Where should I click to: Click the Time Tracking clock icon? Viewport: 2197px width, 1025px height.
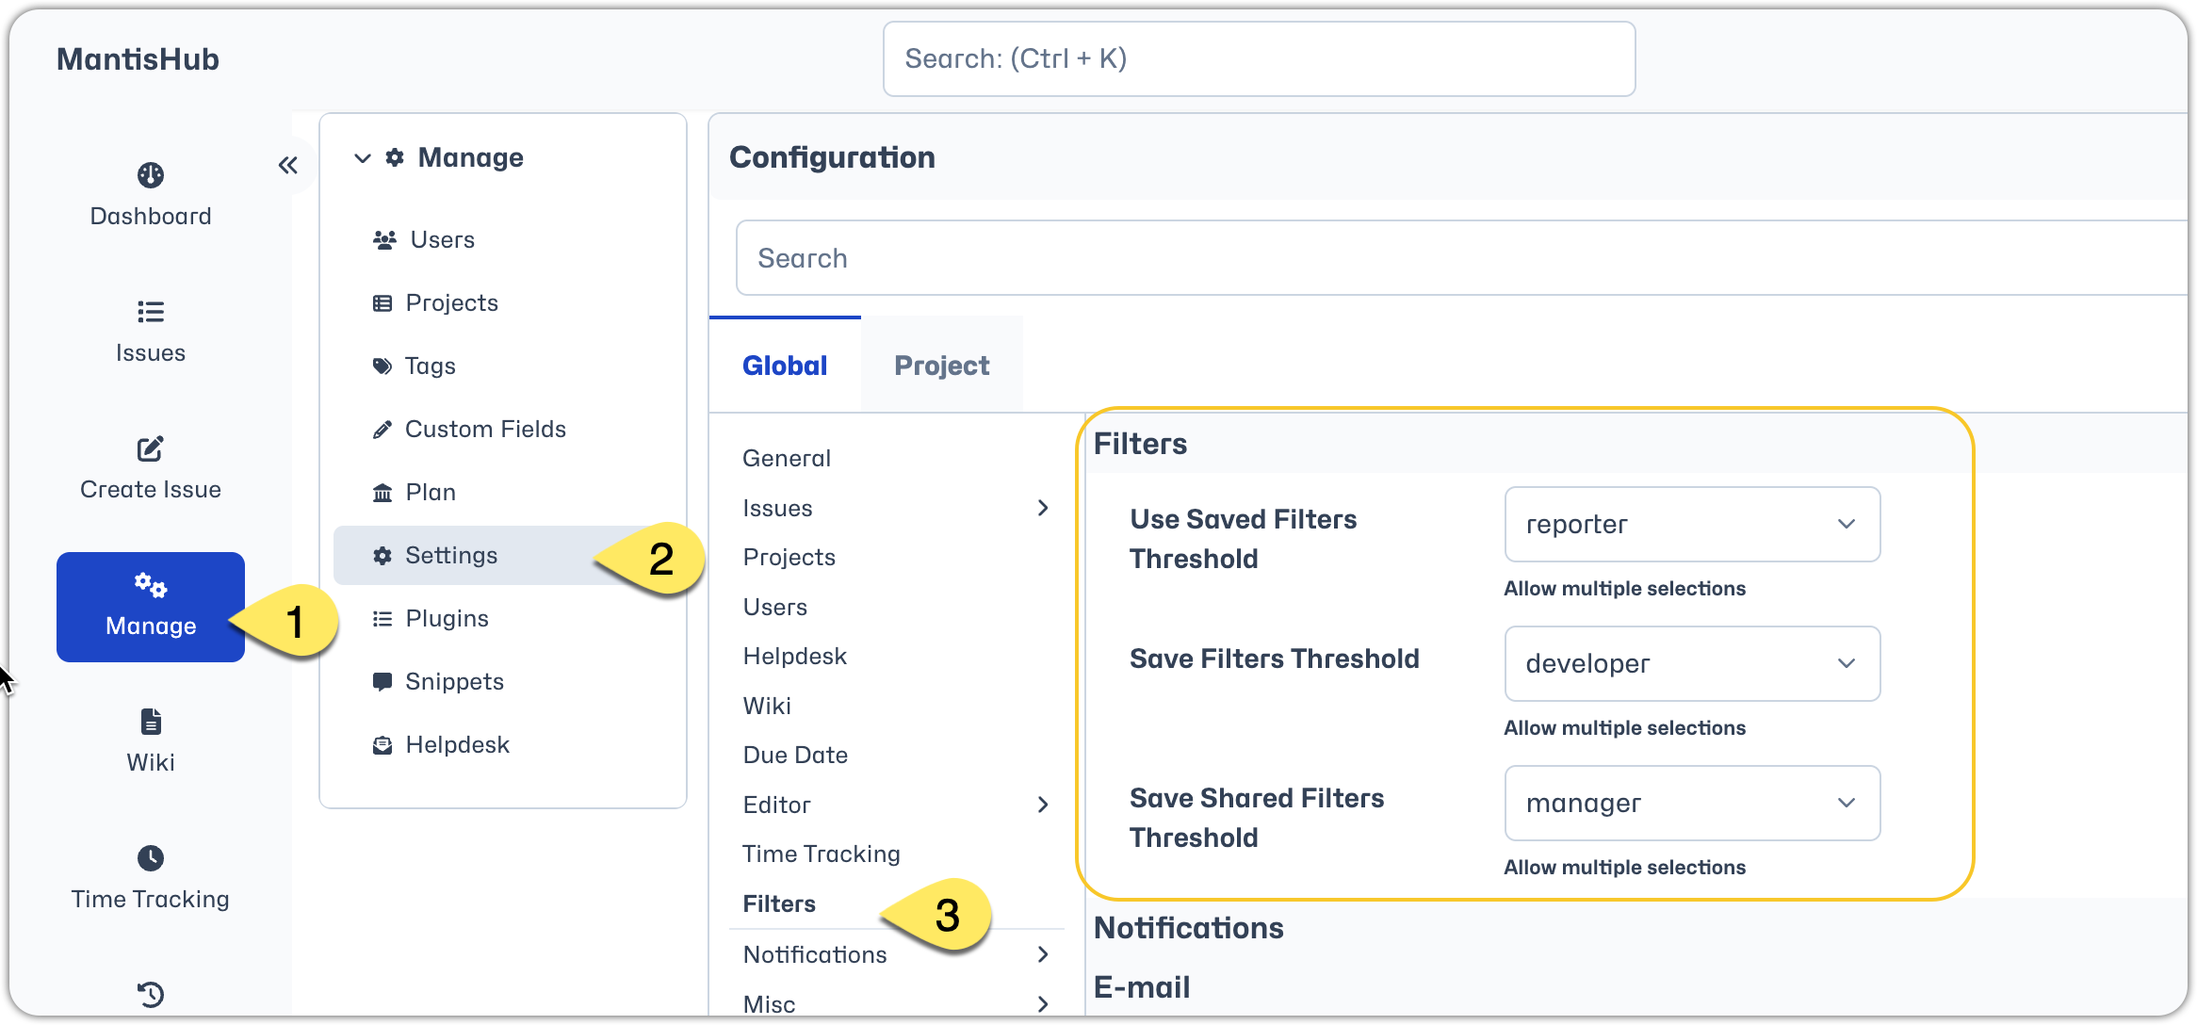coord(151,858)
